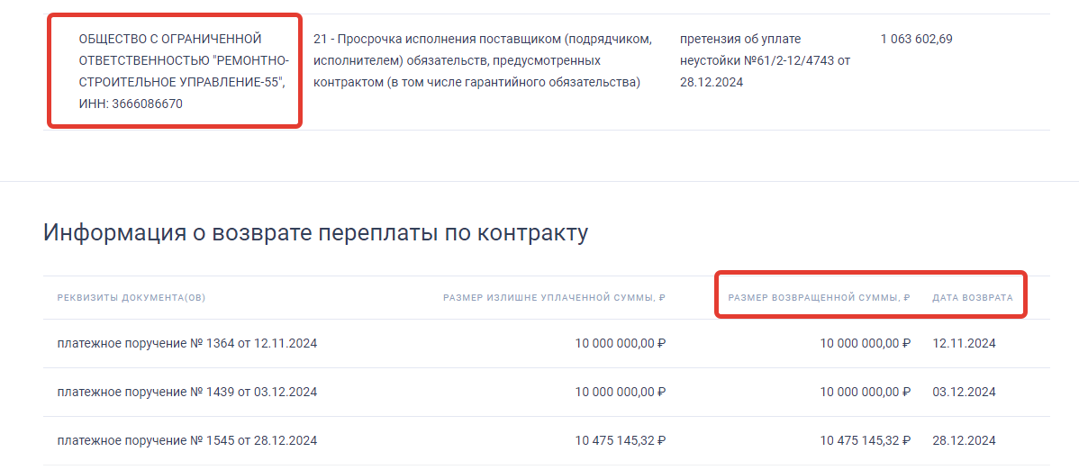Click returned amount in payment order 1364 row
1079x470 pixels.
(865, 344)
